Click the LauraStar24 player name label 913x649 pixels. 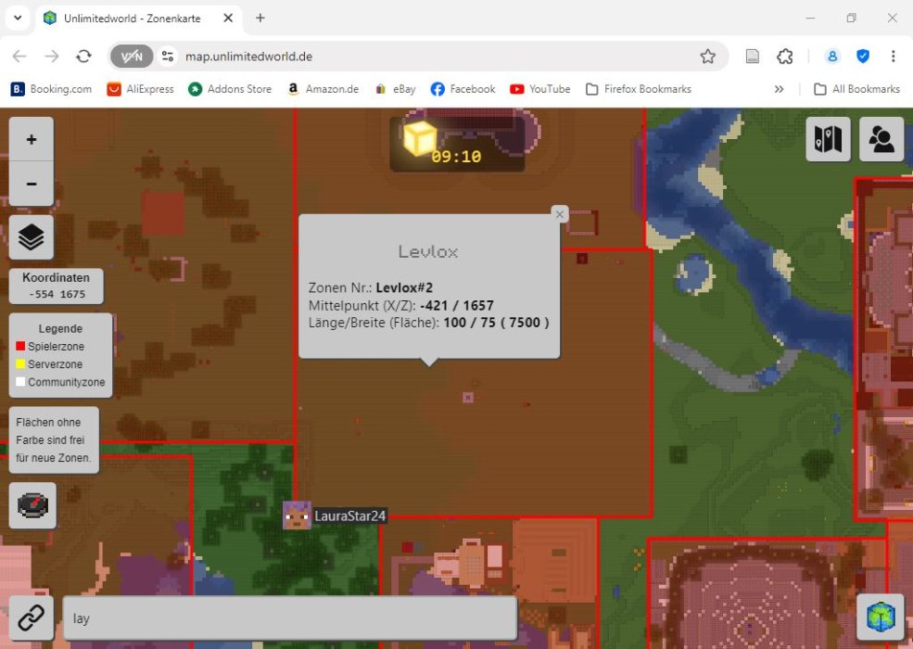click(x=350, y=516)
